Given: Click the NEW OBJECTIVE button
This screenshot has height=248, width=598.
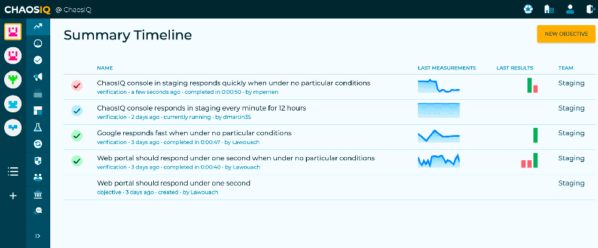Looking at the screenshot, I should (566, 34).
